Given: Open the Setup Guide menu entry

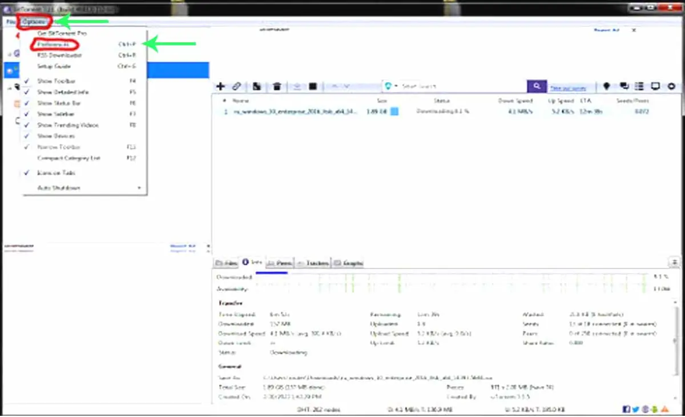Looking at the screenshot, I should [x=84, y=66].
